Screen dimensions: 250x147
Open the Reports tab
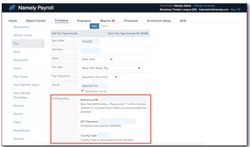(x=105, y=21)
